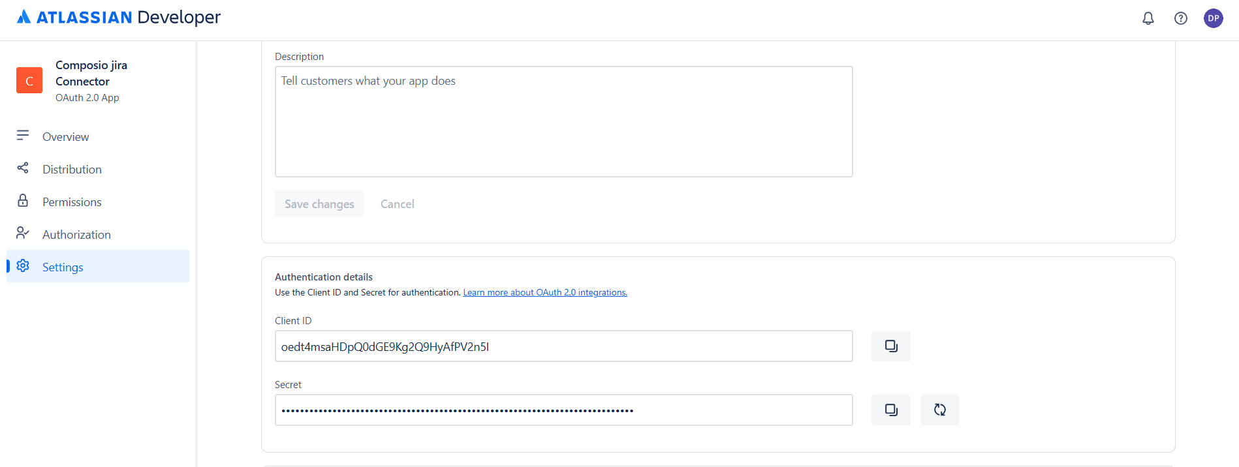Regenerate the Secret with the refresh icon
The image size is (1239, 467).
(x=940, y=410)
